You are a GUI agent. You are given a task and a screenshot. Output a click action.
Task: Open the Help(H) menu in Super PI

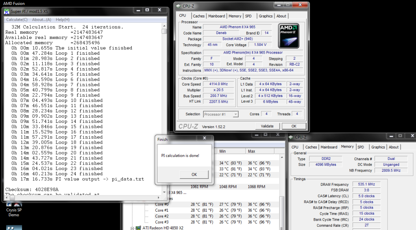coord(63,19)
